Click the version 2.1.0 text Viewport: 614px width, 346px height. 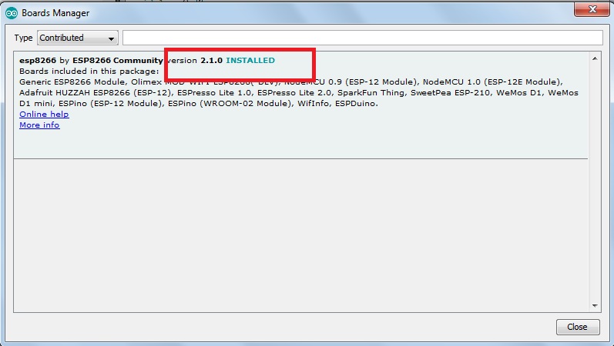click(x=194, y=61)
